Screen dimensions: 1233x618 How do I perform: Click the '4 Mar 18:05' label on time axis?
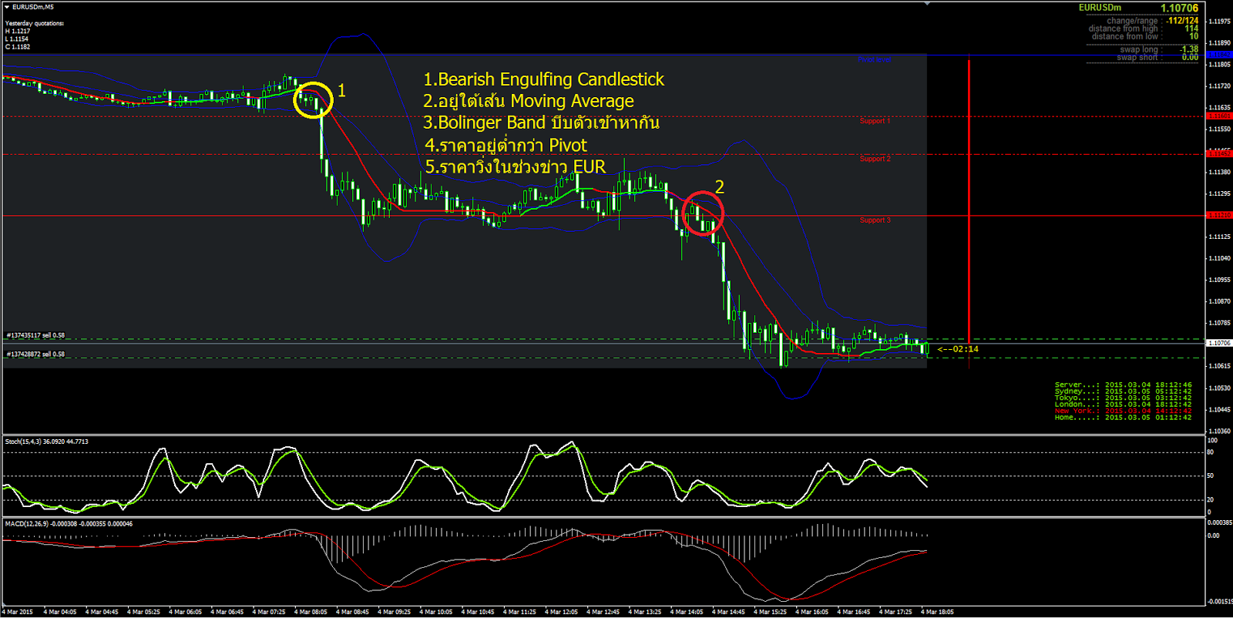(937, 612)
